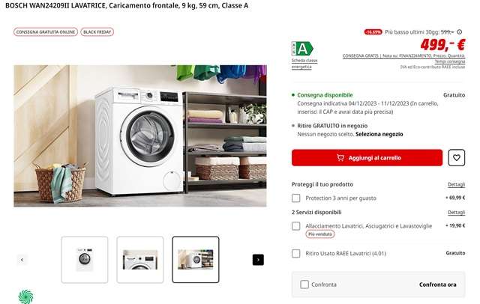The height and width of the screenshot is (304, 480).
Task: Select the front-view washer thumbnail
Action: (x=85, y=260)
